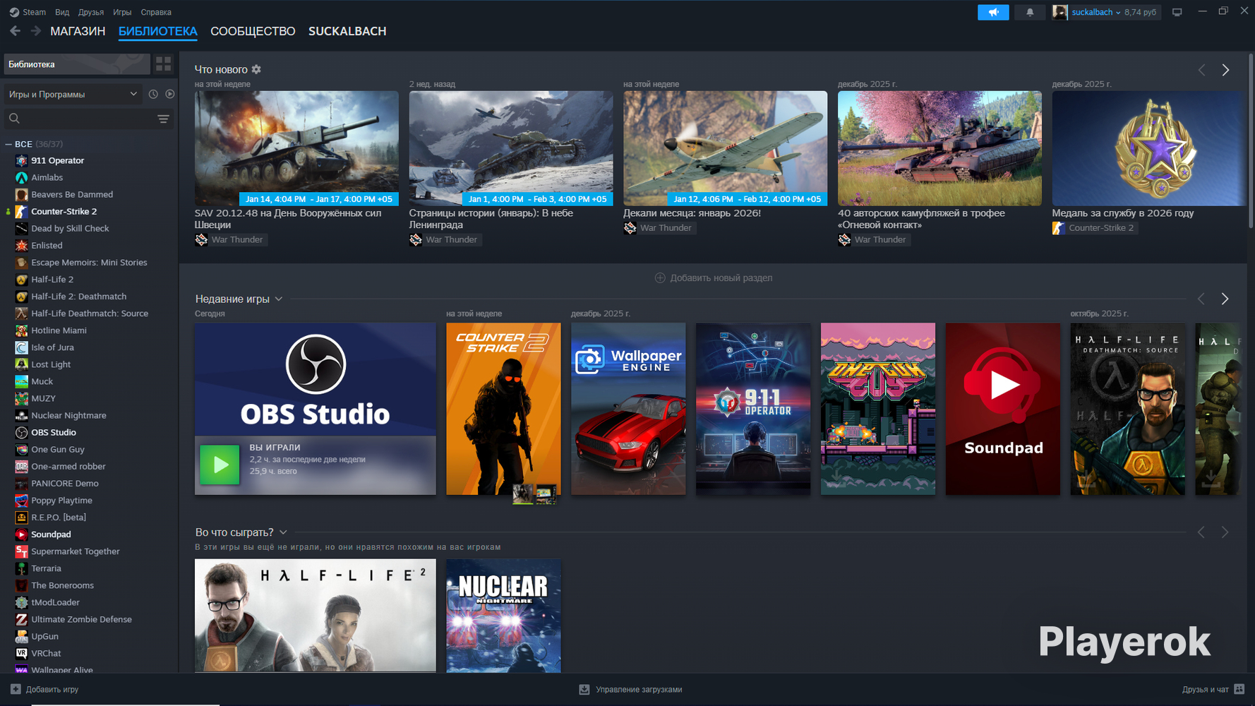Click the tModLoader icon in the sidebar
The width and height of the screenshot is (1255, 706).
21,602
